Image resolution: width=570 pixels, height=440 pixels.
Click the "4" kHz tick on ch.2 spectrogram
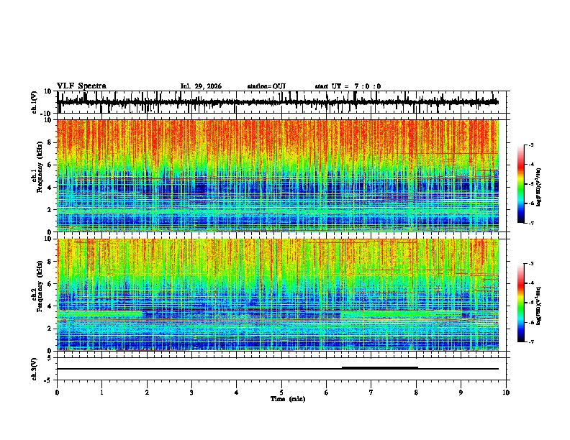(50, 306)
